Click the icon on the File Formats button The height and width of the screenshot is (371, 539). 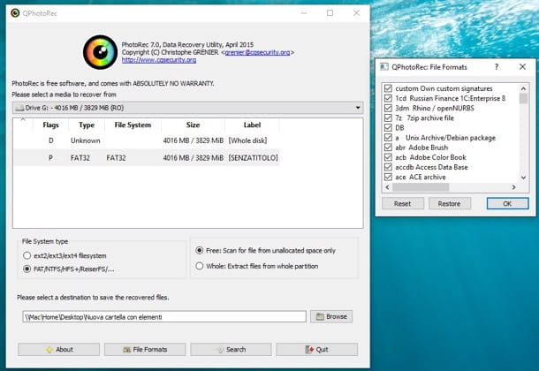[x=127, y=350]
